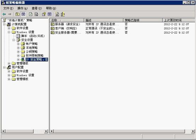Open the Help toolbar icon

(44, 14)
